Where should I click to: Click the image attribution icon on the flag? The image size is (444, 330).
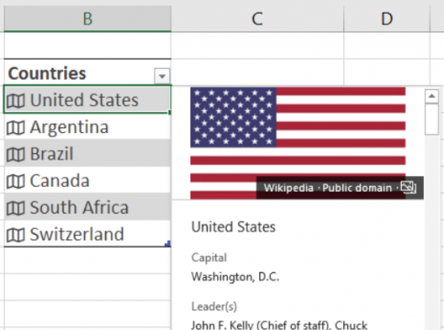408,187
